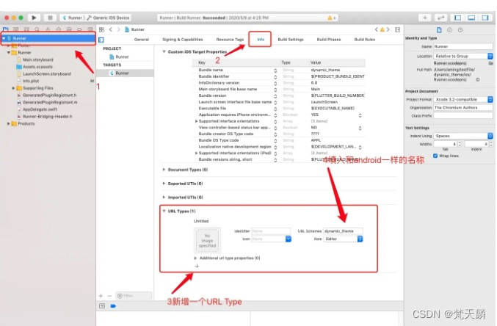
Task: Open the Symbol navigator icon
Action: point(26,29)
